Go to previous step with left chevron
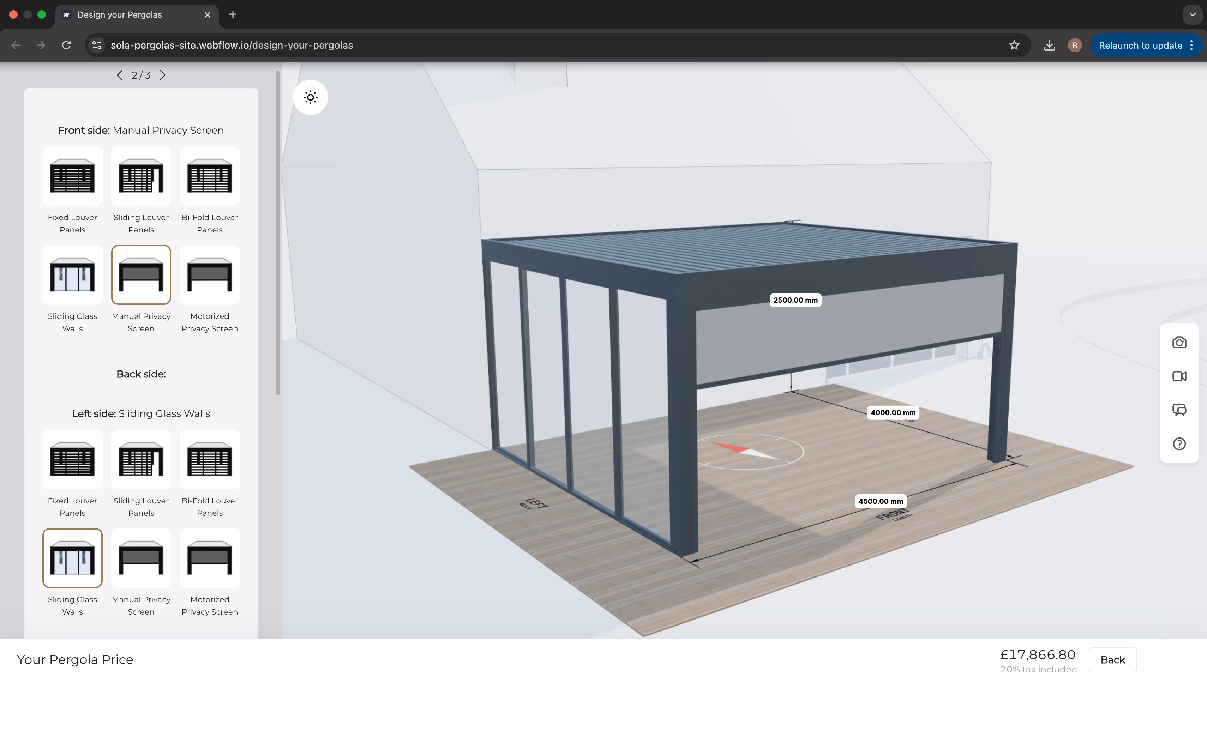 119,75
